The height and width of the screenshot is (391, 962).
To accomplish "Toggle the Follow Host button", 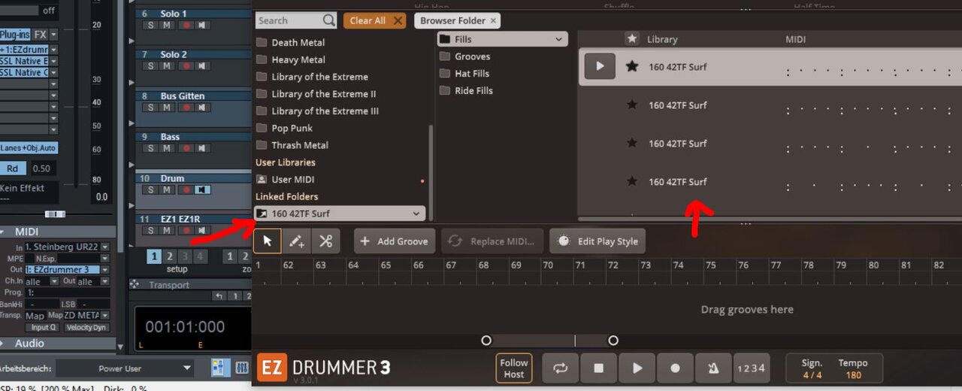I will coord(514,368).
